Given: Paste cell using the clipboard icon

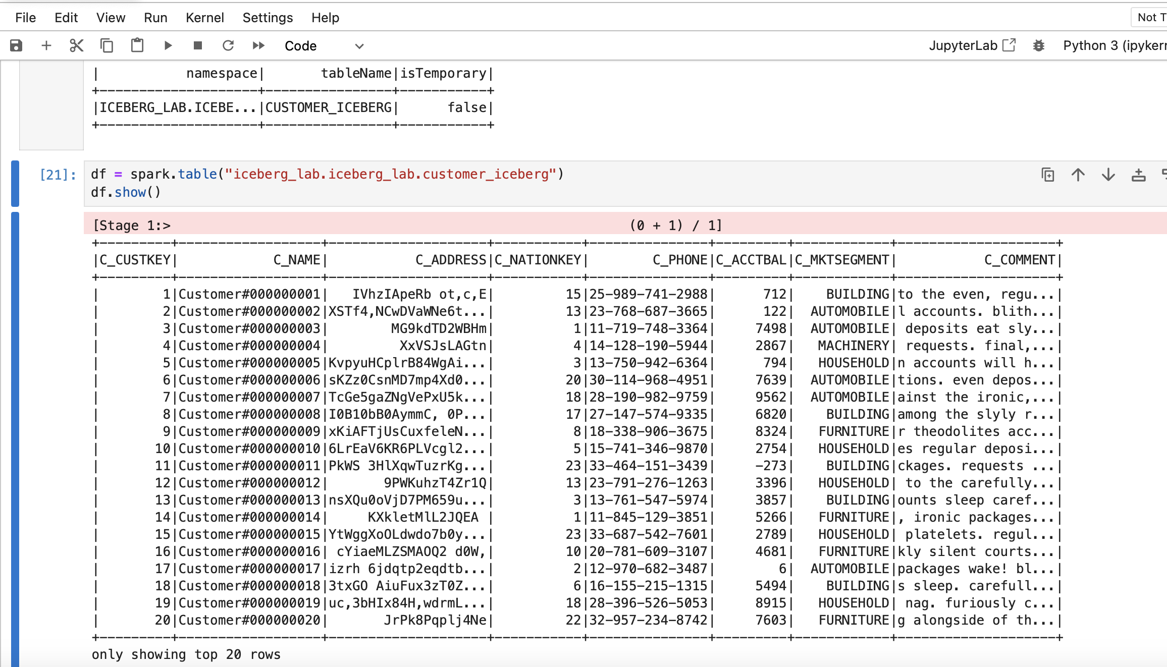Looking at the screenshot, I should coord(137,46).
